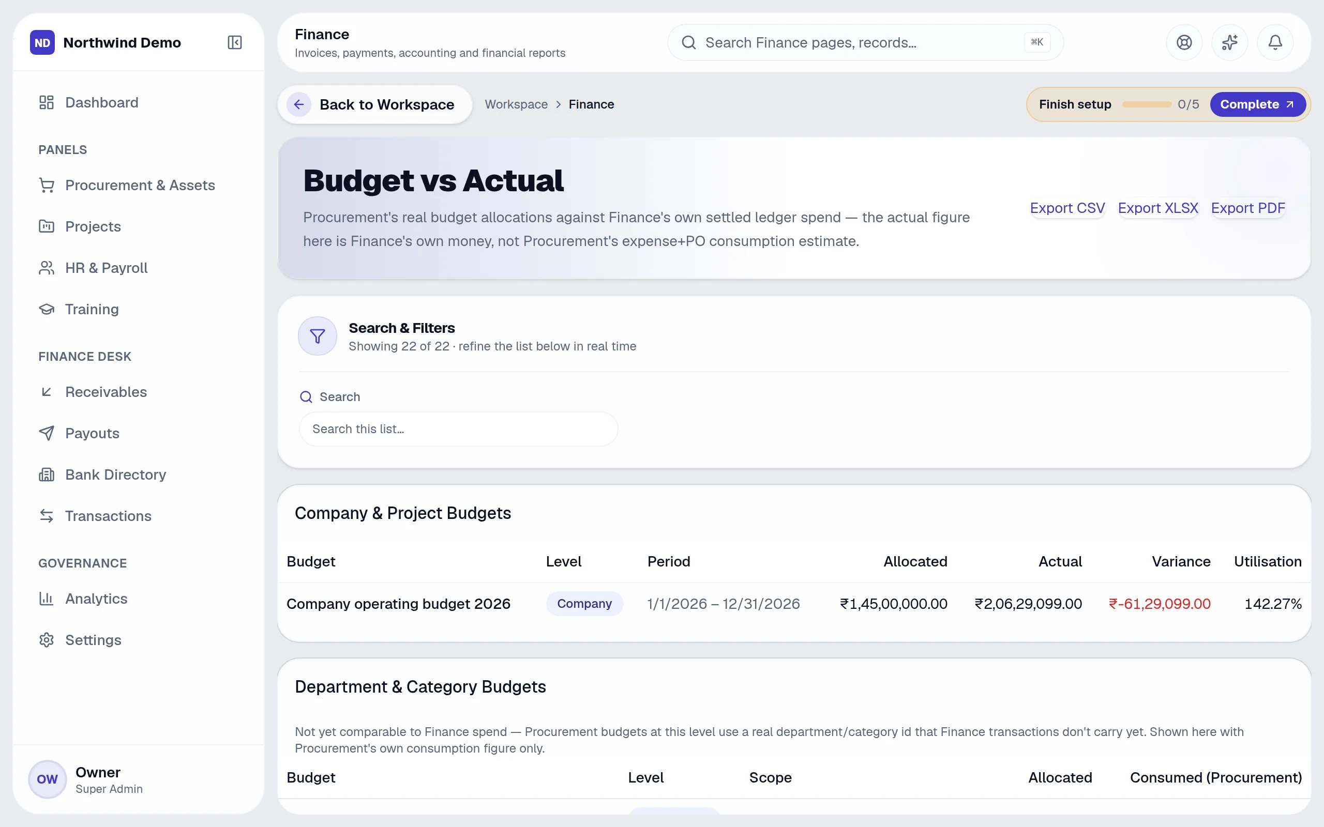Viewport: 1324px width, 827px height.
Task: Export the report as XLSX
Action: tap(1157, 208)
